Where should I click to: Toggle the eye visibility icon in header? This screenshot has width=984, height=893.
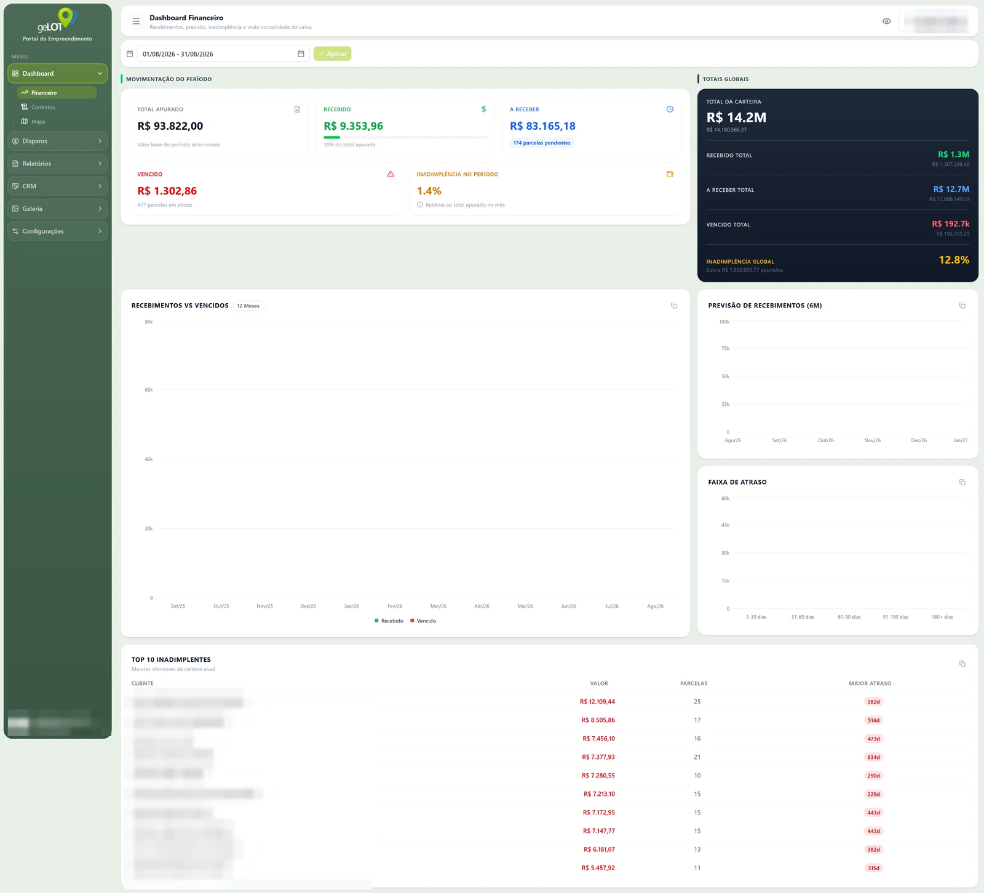[886, 21]
